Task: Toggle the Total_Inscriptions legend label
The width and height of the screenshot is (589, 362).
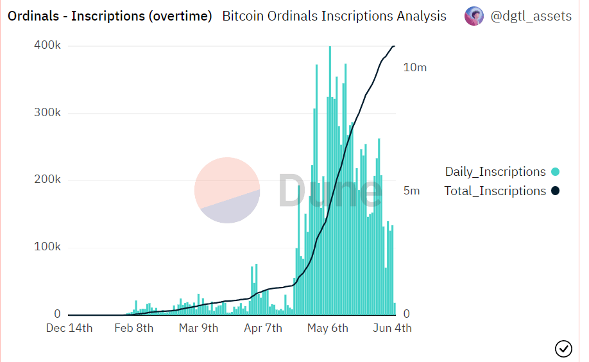Action: click(495, 191)
